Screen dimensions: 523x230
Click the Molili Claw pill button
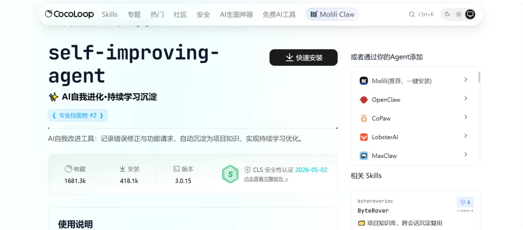coord(333,15)
